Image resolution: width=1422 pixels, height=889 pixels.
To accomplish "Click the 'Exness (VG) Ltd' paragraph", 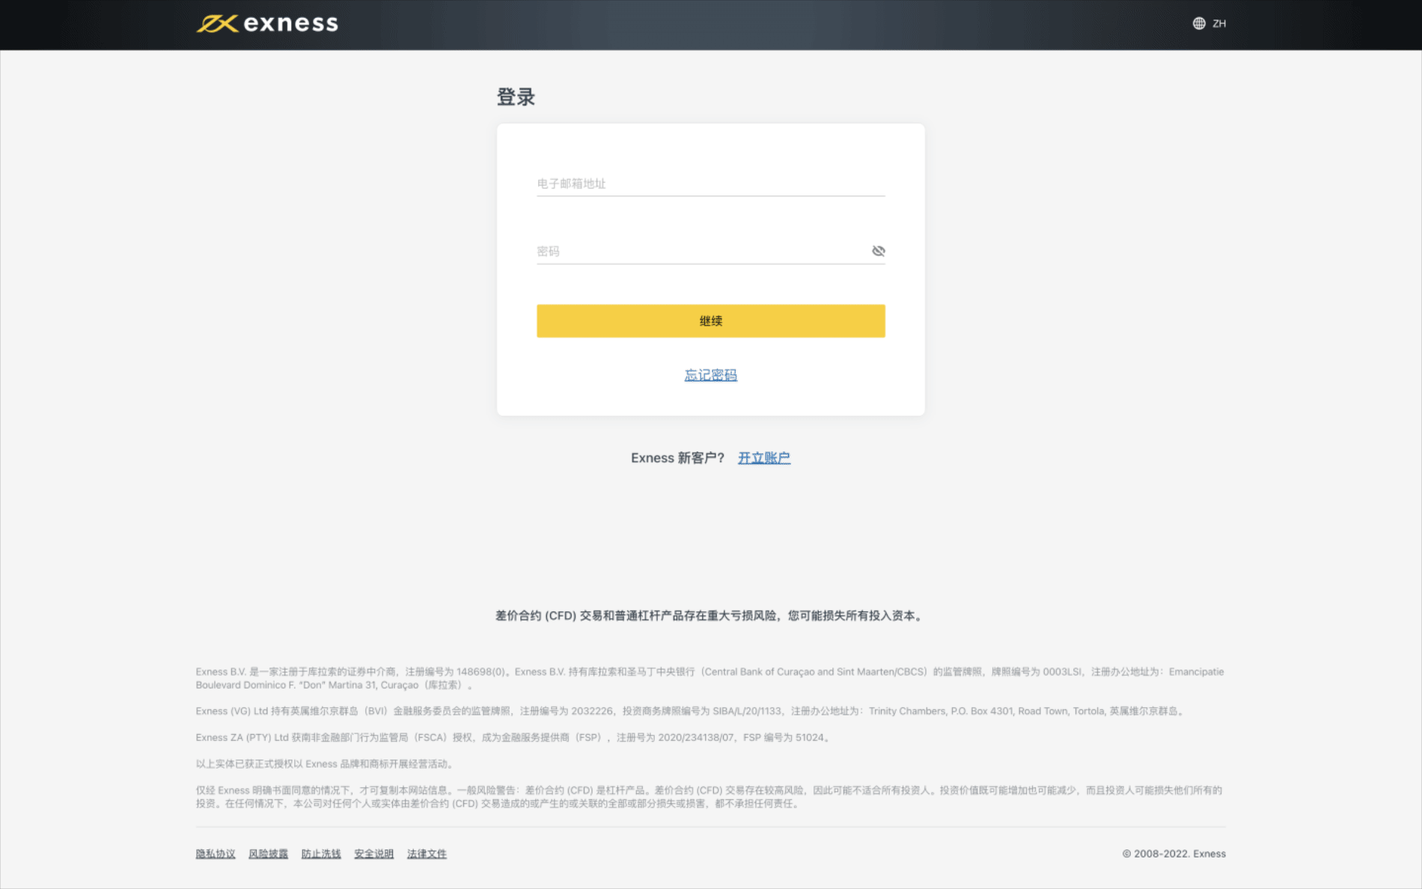I will [692, 711].
